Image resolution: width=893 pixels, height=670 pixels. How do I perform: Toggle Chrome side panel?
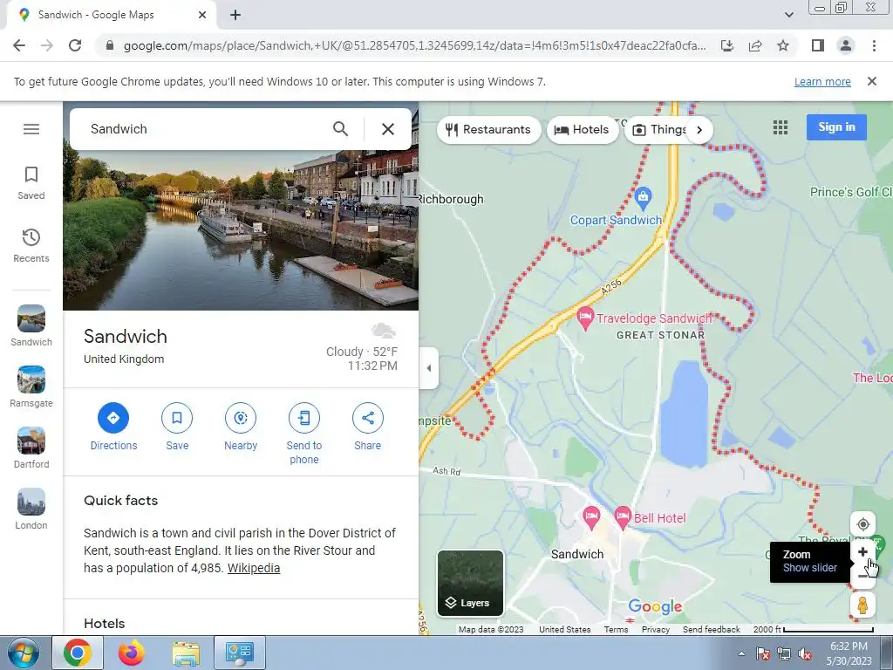(818, 45)
